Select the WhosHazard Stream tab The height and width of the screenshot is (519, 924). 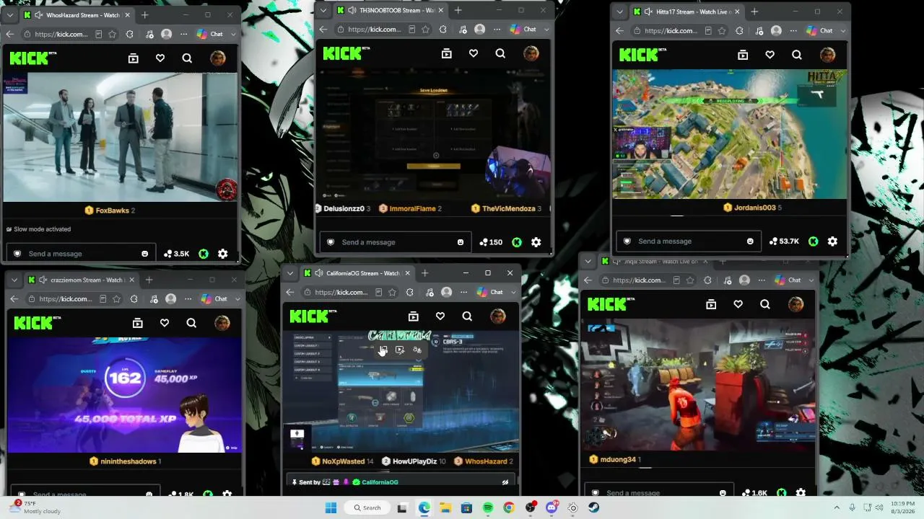tap(77, 15)
